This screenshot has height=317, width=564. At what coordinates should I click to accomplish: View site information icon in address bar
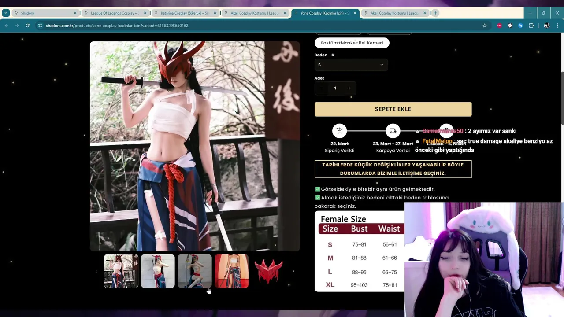click(40, 26)
